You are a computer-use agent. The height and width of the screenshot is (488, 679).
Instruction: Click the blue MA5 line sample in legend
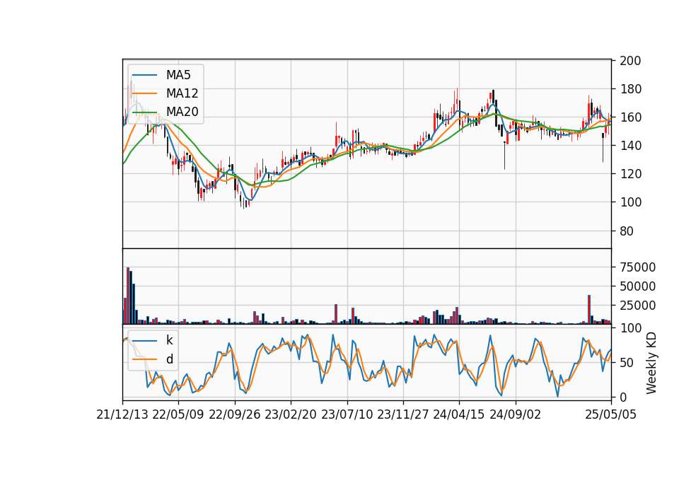pyautogui.click(x=144, y=76)
